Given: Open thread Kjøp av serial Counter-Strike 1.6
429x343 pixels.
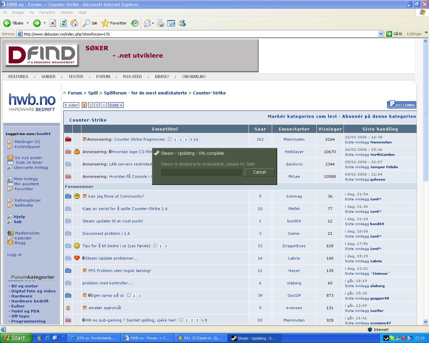Looking at the screenshot, I should (125, 209).
